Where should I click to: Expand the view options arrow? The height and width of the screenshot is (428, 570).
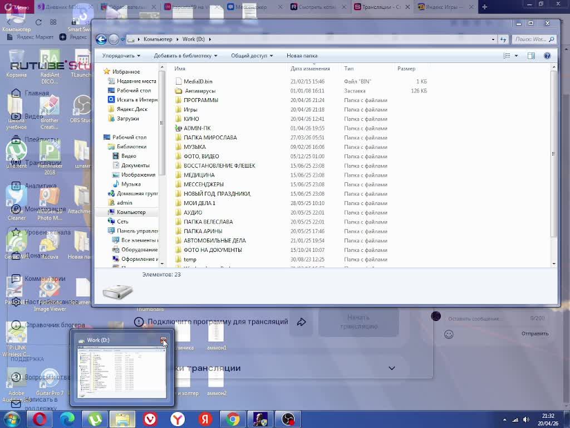click(516, 56)
